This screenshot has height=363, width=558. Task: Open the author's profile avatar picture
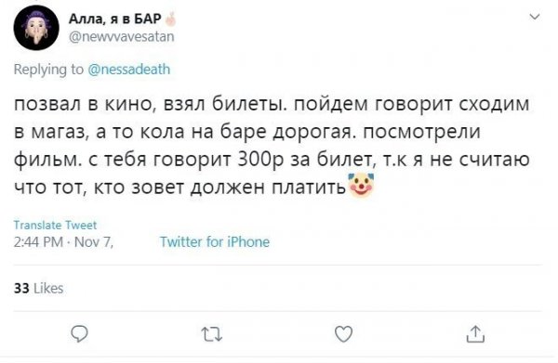tap(36, 28)
